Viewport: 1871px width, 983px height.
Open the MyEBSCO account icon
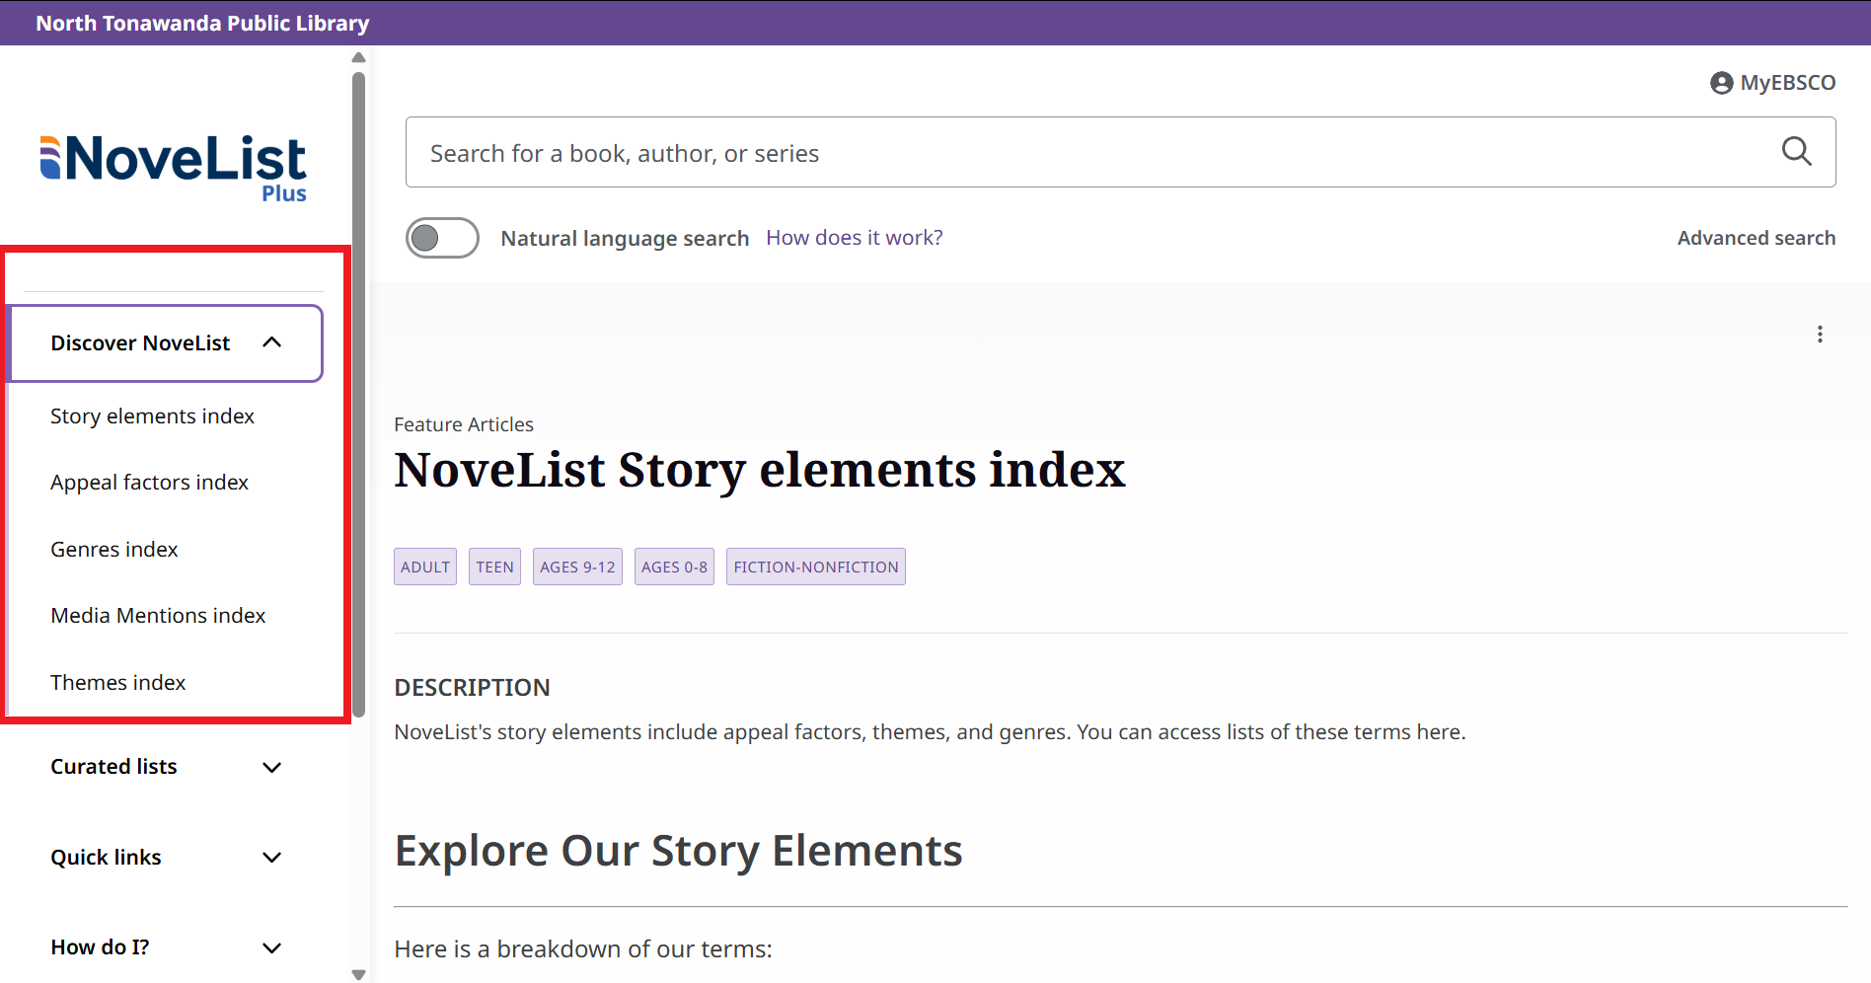[1721, 83]
